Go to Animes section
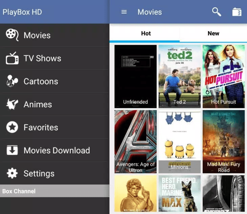The height and width of the screenshot is (214, 247). pos(54,104)
